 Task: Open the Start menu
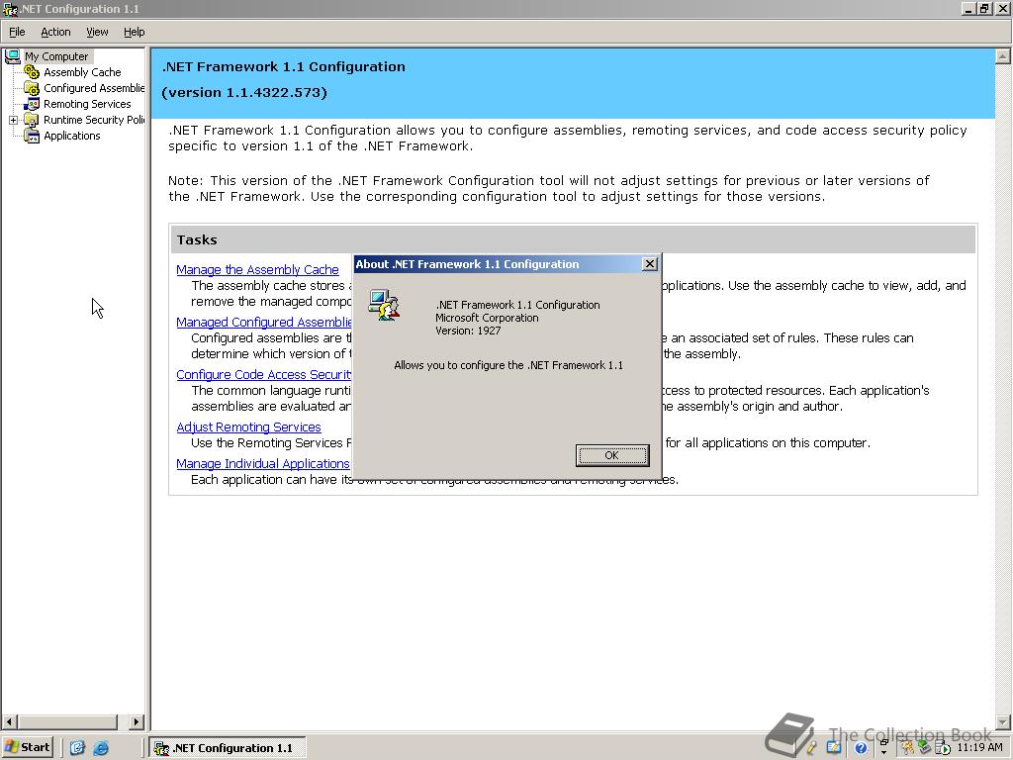coord(27,748)
